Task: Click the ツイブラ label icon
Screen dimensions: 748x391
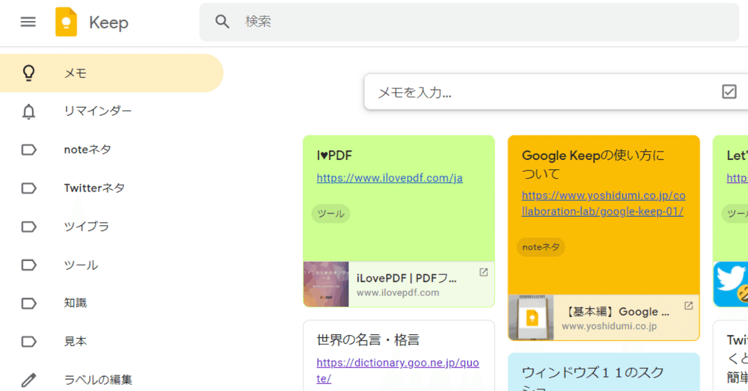Action: point(29,227)
